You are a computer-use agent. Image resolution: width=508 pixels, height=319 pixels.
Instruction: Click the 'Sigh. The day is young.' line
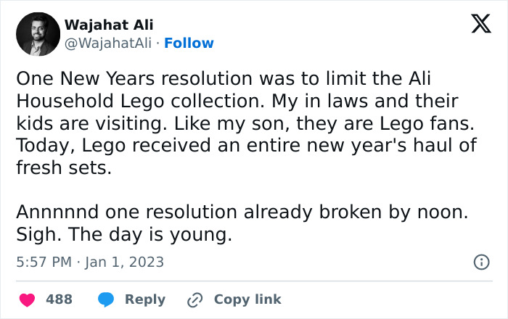124,235
